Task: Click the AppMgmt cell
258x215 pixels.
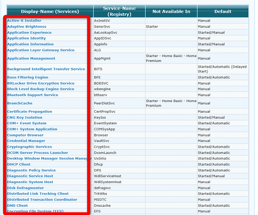Action: pyautogui.click(x=119, y=58)
